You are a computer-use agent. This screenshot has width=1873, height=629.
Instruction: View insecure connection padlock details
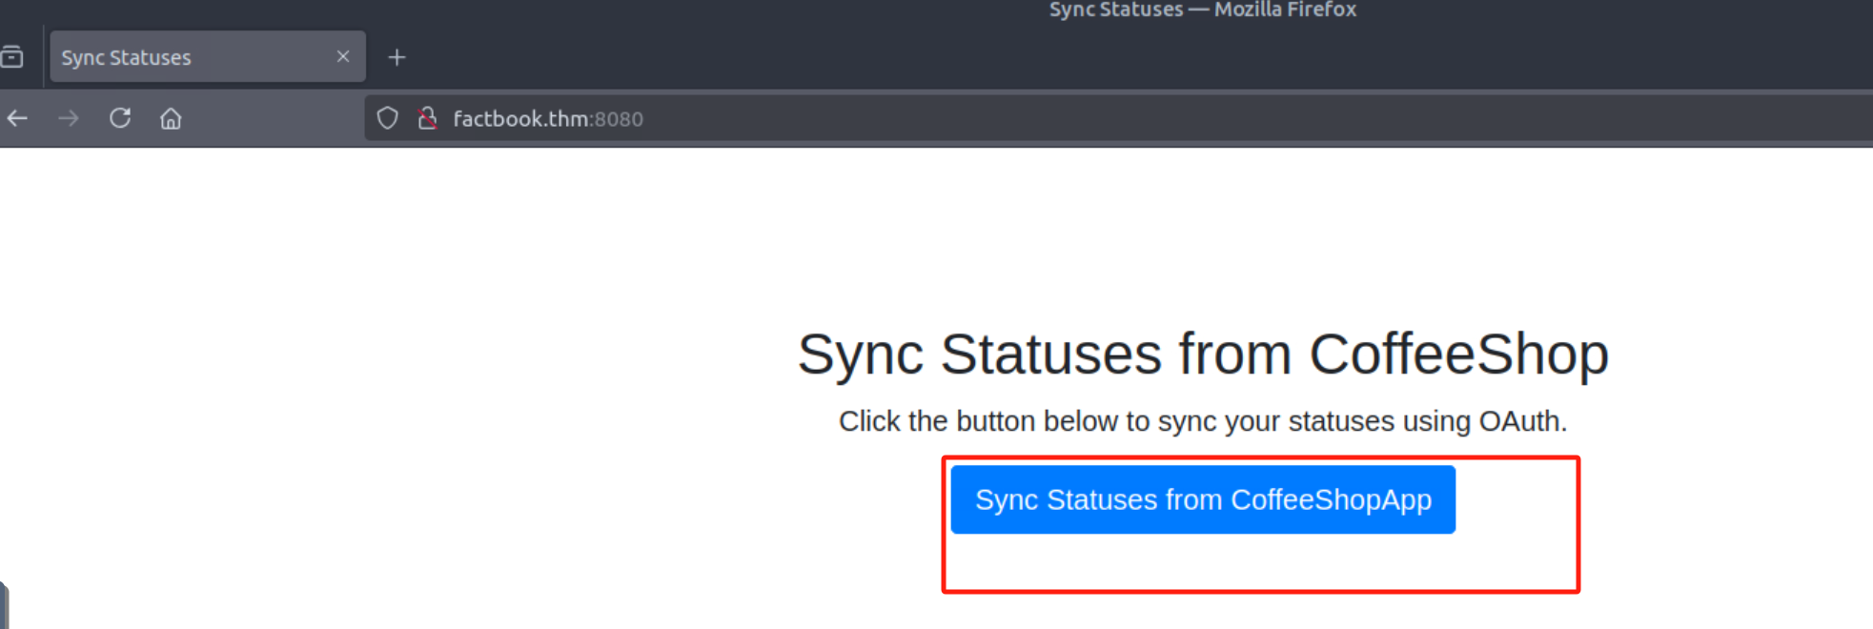coord(428,118)
